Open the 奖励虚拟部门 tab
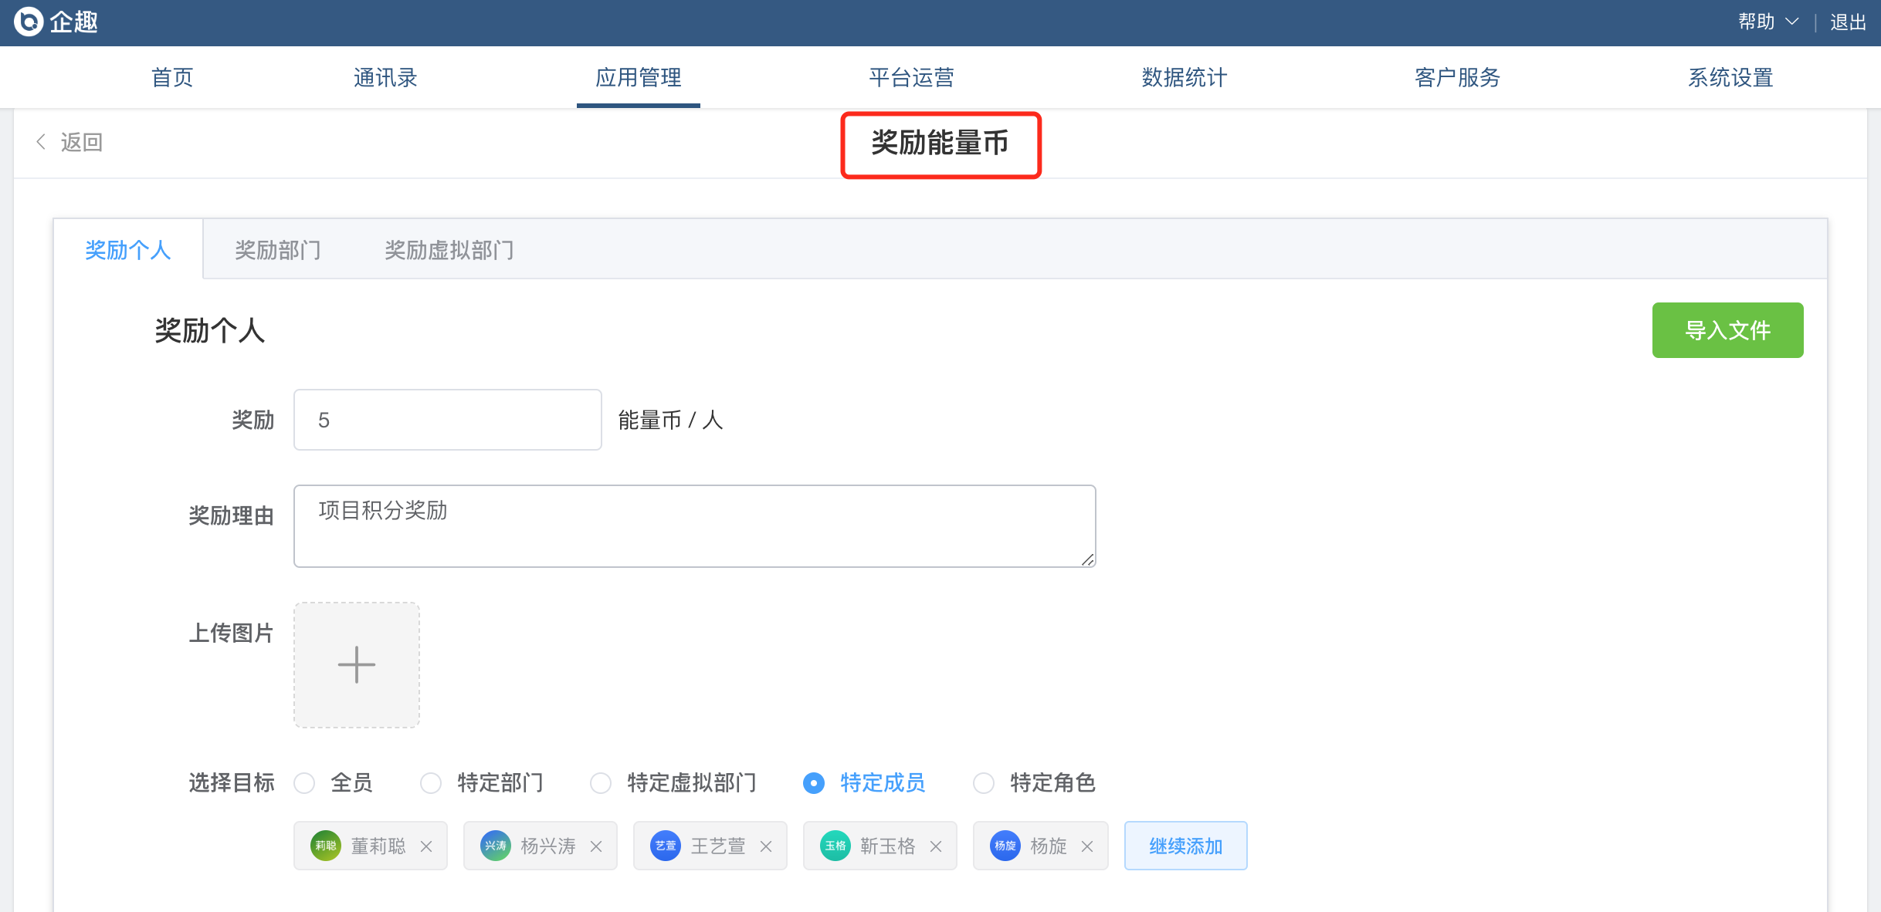1881x912 pixels. coord(449,250)
